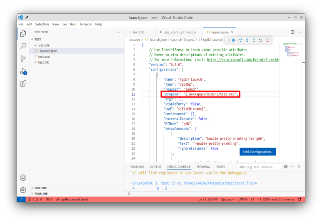322x222 pixels.
Task: Click the debug console filter field
Action: 259,167
